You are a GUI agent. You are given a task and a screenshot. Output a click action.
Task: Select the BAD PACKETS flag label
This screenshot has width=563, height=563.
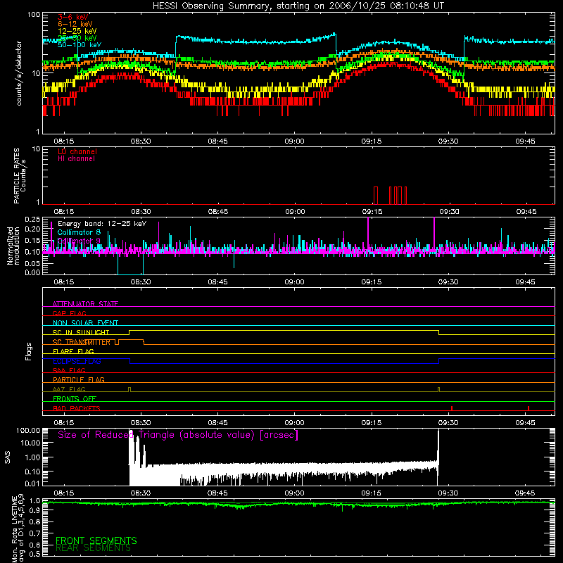click(77, 408)
